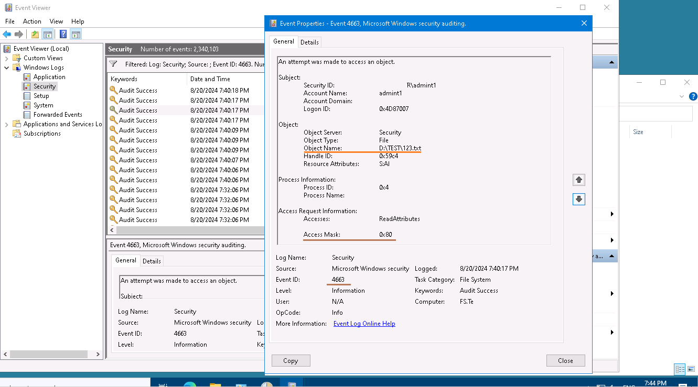Click the Event Viewer window title icon
Screen dimensions: 698x387
[8, 8]
